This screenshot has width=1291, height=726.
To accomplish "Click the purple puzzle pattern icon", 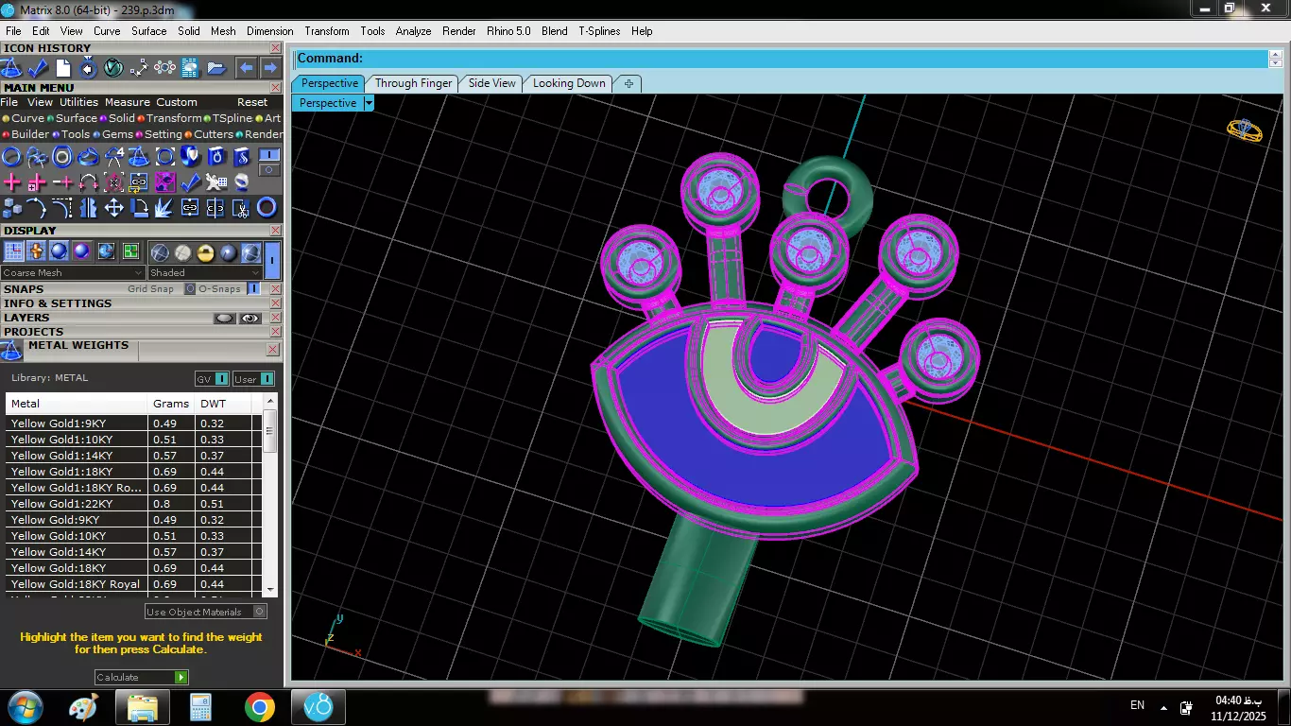I will coord(165,181).
